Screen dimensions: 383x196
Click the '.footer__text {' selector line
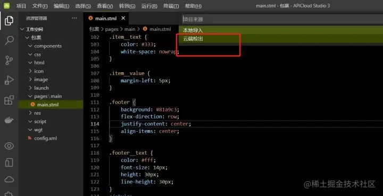[x=131, y=153]
